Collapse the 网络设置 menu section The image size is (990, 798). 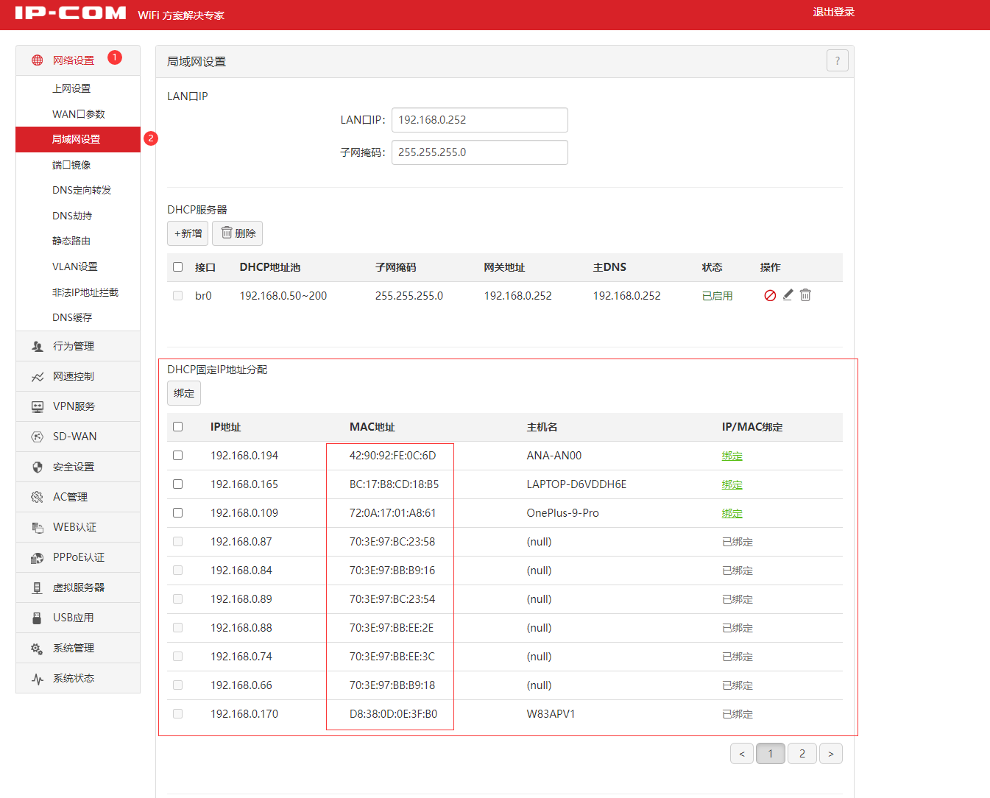[x=78, y=60]
